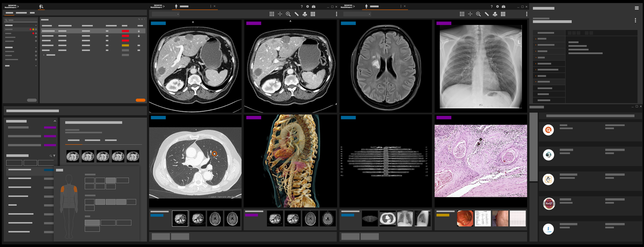Click the RoQT application entry icon
Image resolution: width=644 pixels, height=247 pixels.
pos(548,204)
